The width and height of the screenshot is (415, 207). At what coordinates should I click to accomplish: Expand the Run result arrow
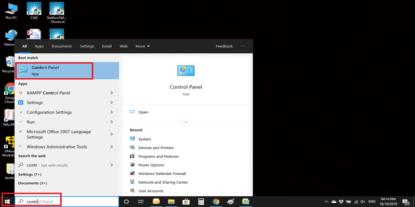point(112,122)
